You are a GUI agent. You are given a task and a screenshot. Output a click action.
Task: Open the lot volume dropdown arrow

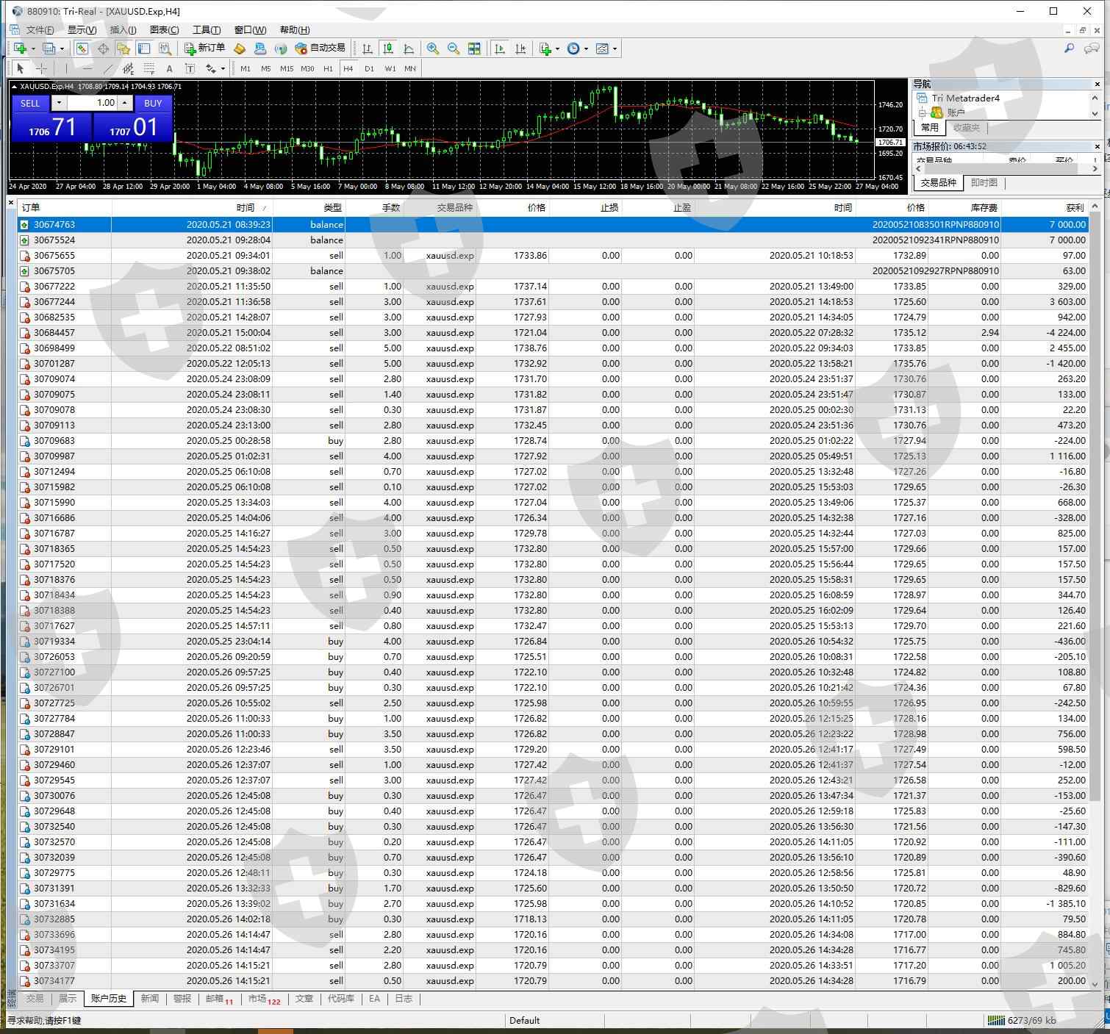pos(59,103)
